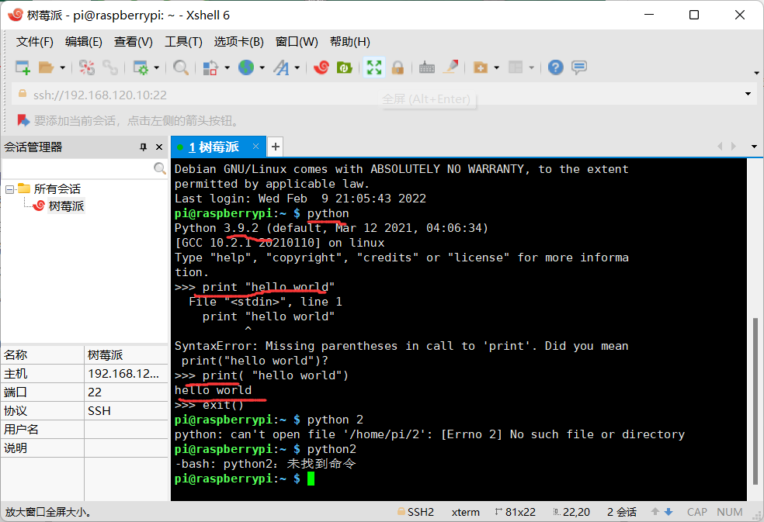Image resolution: width=764 pixels, height=522 pixels.
Task: Click the highlighter pen icon
Action: click(x=450, y=67)
